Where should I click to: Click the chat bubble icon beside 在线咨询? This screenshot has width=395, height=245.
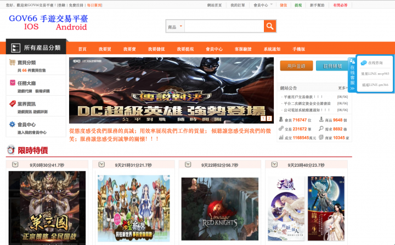364,63
